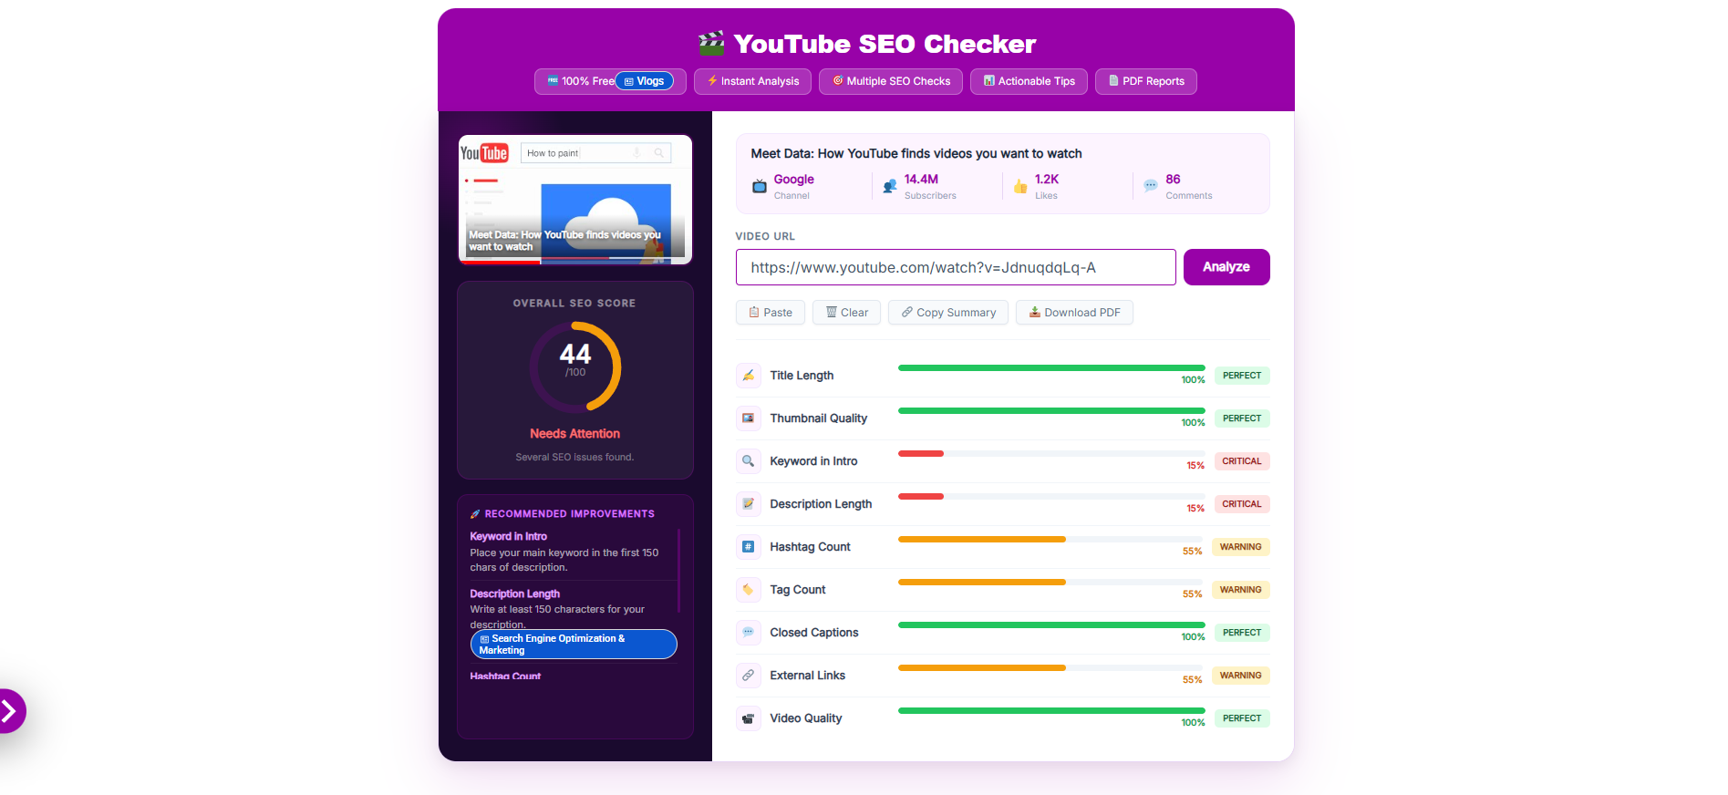This screenshot has width=1728, height=795.
Task: Click the Closed Captions speech icon
Action: [x=748, y=633]
